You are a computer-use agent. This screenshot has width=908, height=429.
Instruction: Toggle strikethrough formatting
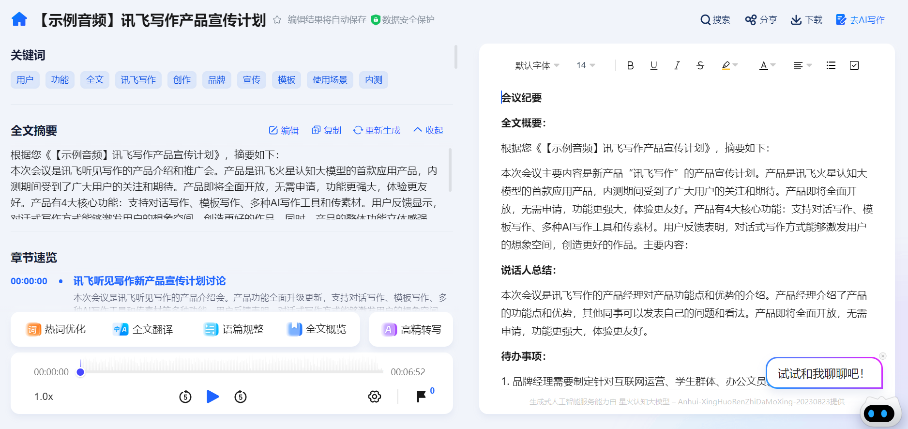(x=700, y=65)
